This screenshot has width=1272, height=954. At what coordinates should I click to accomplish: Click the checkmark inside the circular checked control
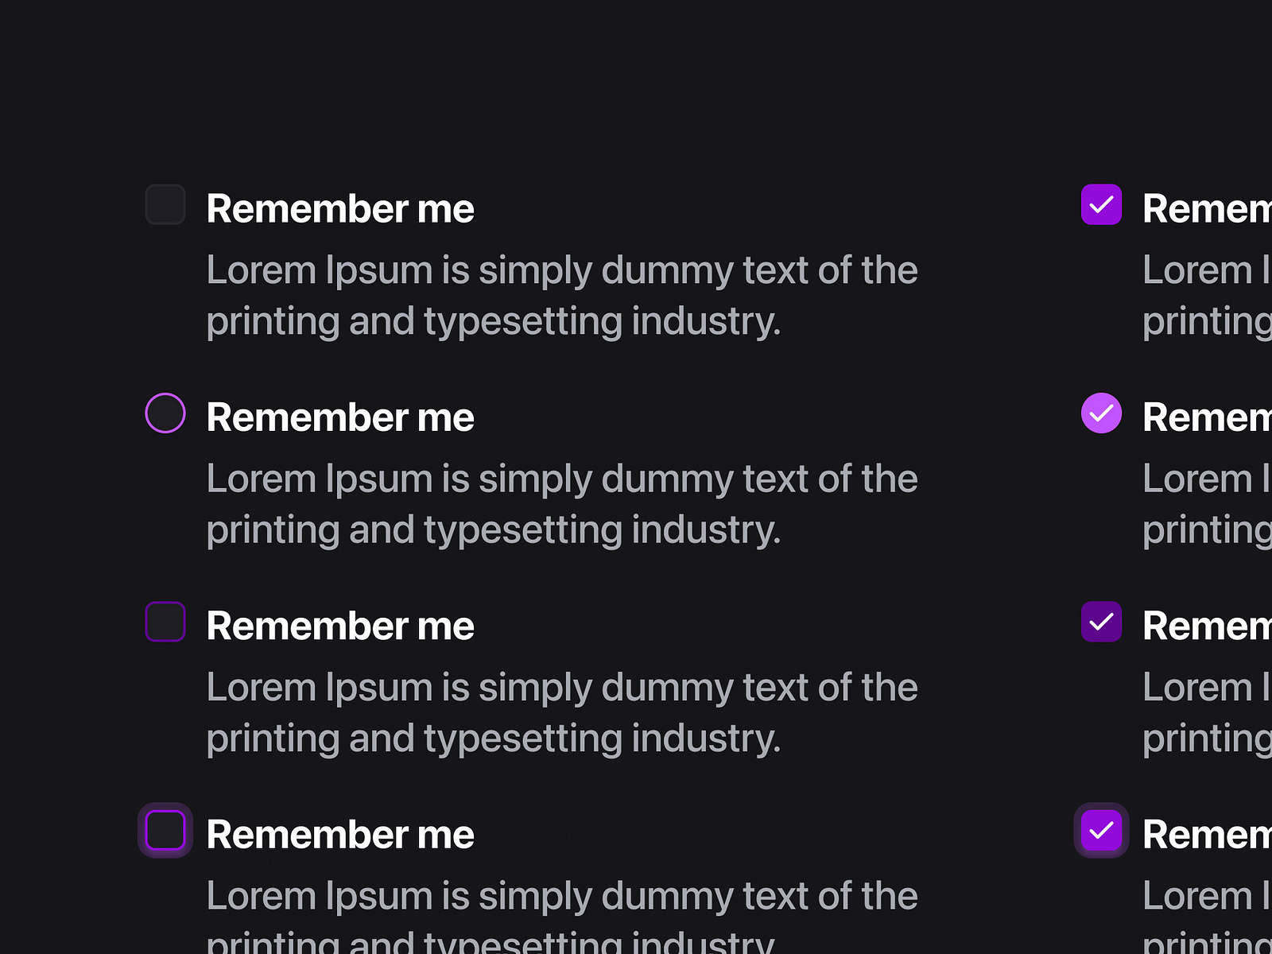(x=1102, y=413)
